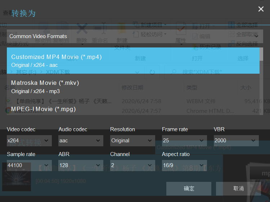Click the 属性 icon in Explorer ribbon
The image size is (270, 202).
click(x=181, y=28)
